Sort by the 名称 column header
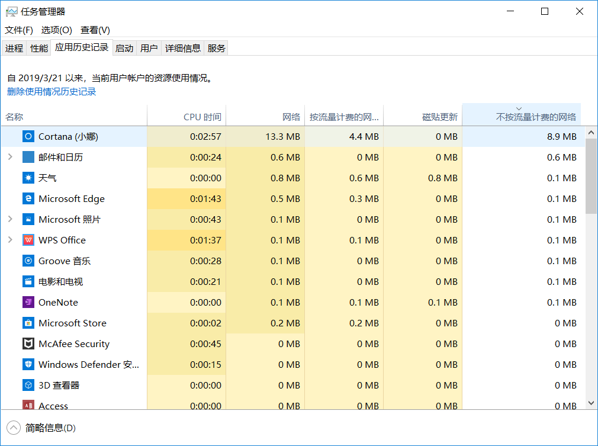The image size is (598, 446). click(x=74, y=116)
